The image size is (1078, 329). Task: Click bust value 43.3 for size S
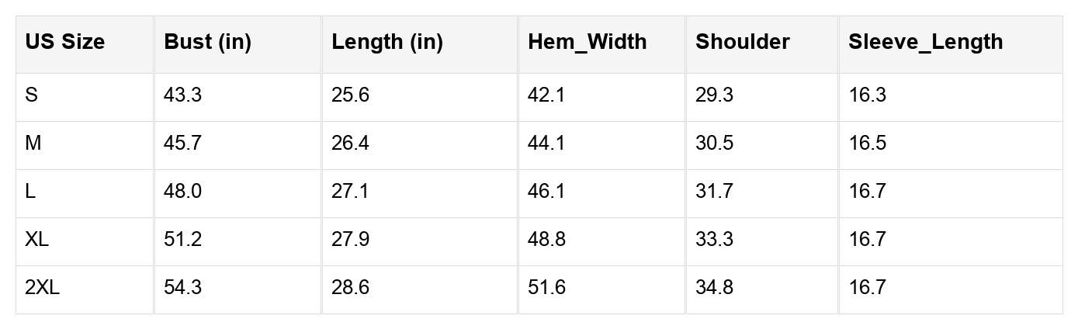[182, 95]
